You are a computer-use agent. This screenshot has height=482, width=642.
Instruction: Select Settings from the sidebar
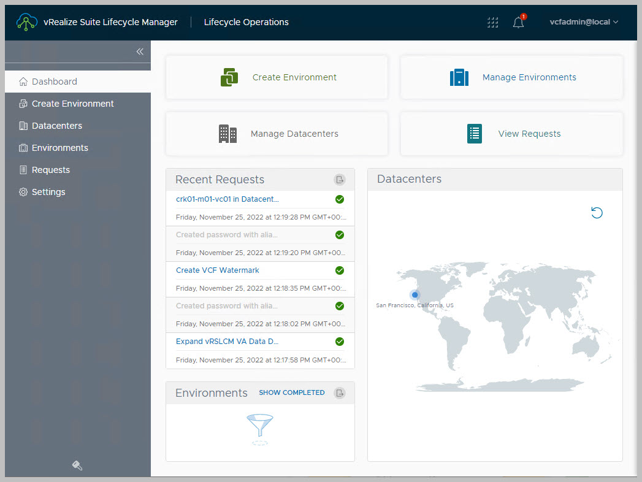48,192
